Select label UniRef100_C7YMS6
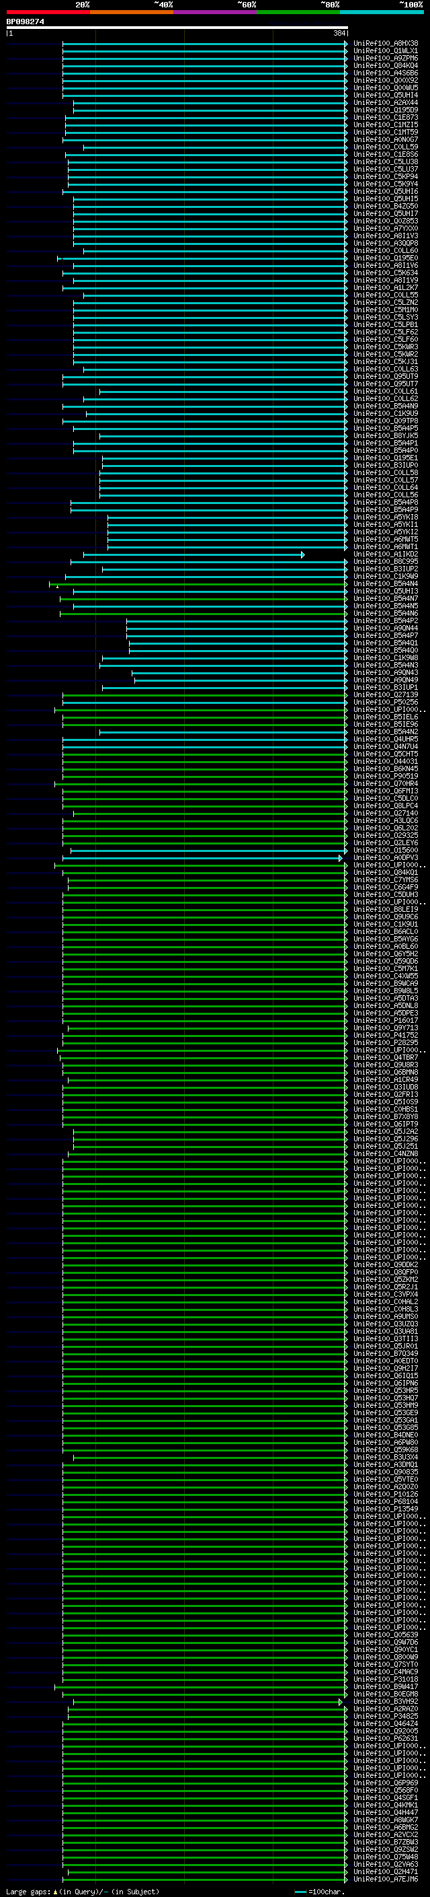Screen dimensions: 430x1897 click(385, 880)
